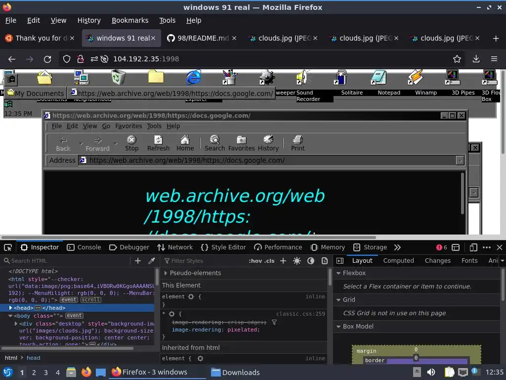The width and height of the screenshot is (506, 380).
Task: Click the page's horizontal scrollbar
Action: coord(189,237)
